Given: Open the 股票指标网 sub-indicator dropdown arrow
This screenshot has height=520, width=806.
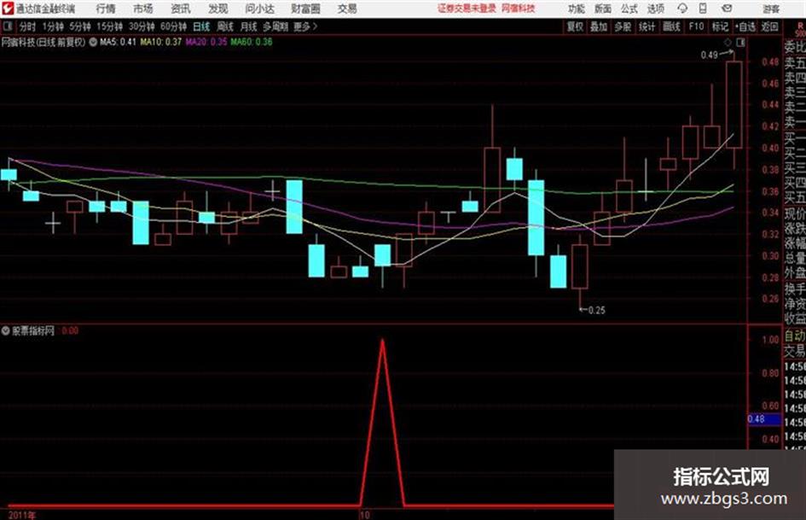Looking at the screenshot, I should click(6, 330).
